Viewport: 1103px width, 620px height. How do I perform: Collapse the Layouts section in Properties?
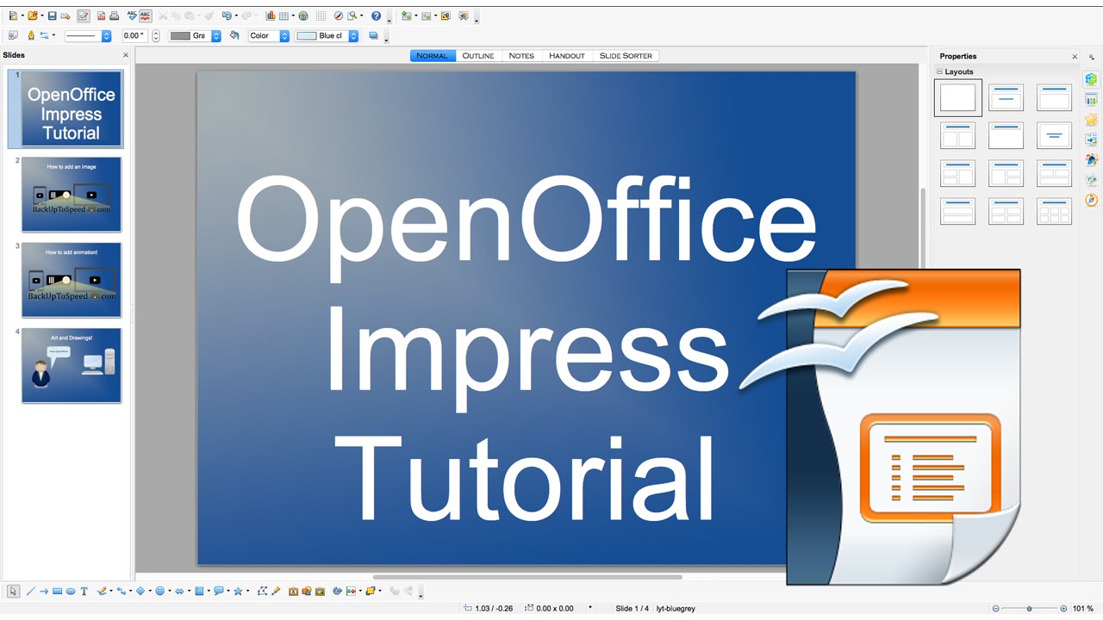click(x=940, y=72)
